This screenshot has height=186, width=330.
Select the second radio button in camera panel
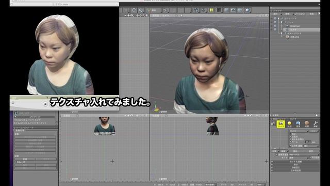(290, 136)
